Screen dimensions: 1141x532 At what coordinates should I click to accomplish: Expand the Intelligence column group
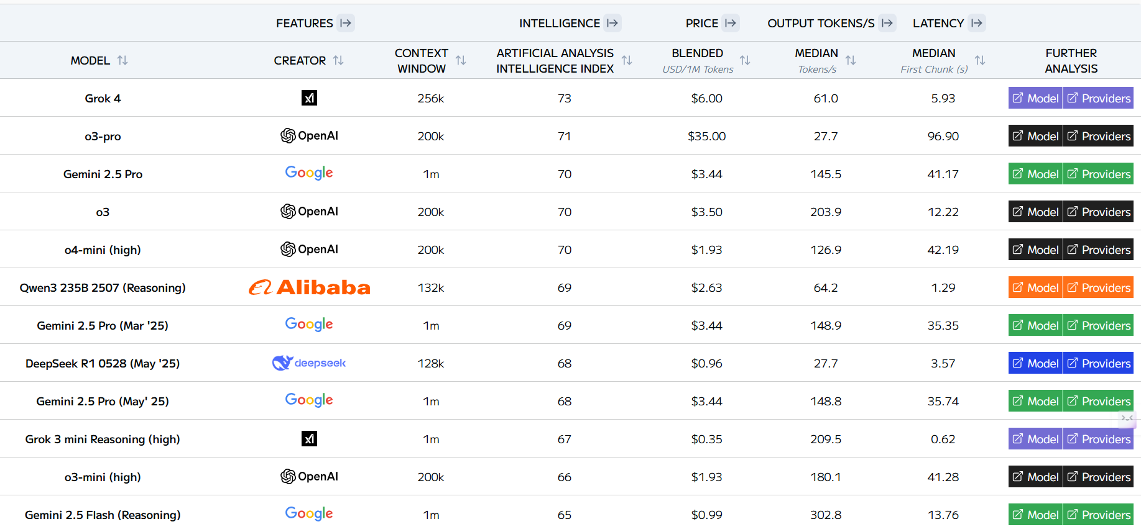pos(612,23)
